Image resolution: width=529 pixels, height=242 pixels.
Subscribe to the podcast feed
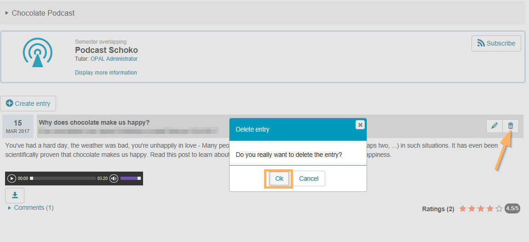pyautogui.click(x=496, y=44)
